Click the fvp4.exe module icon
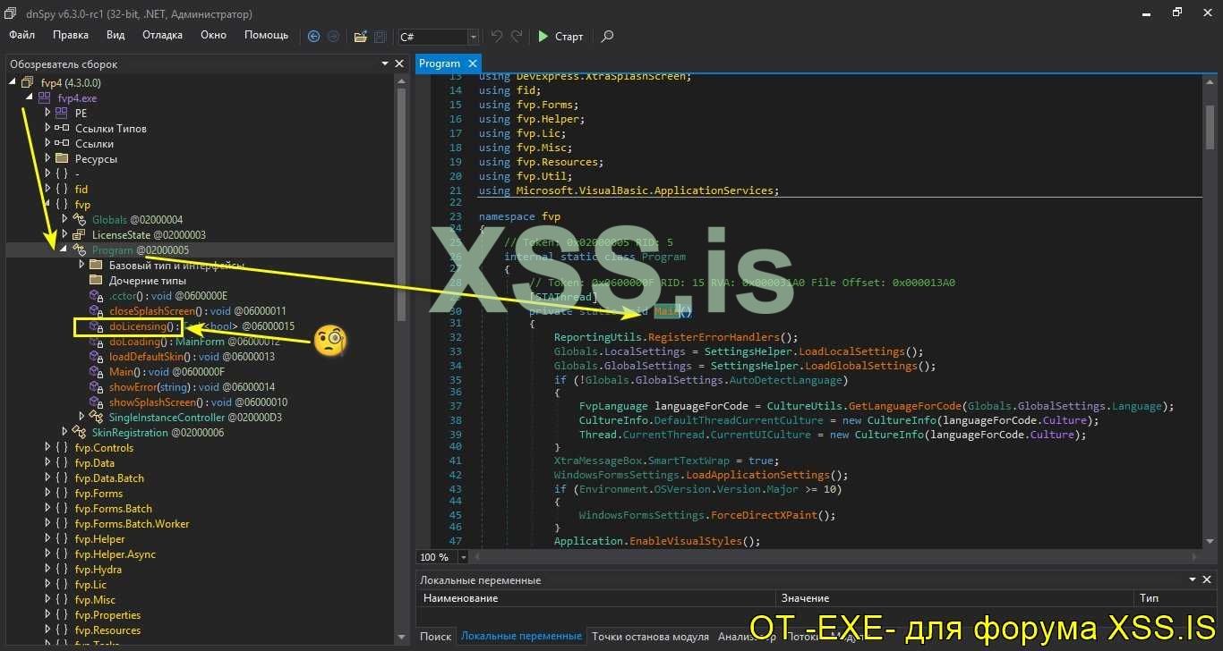Viewport: 1223px width, 651px height. coord(44,98)
